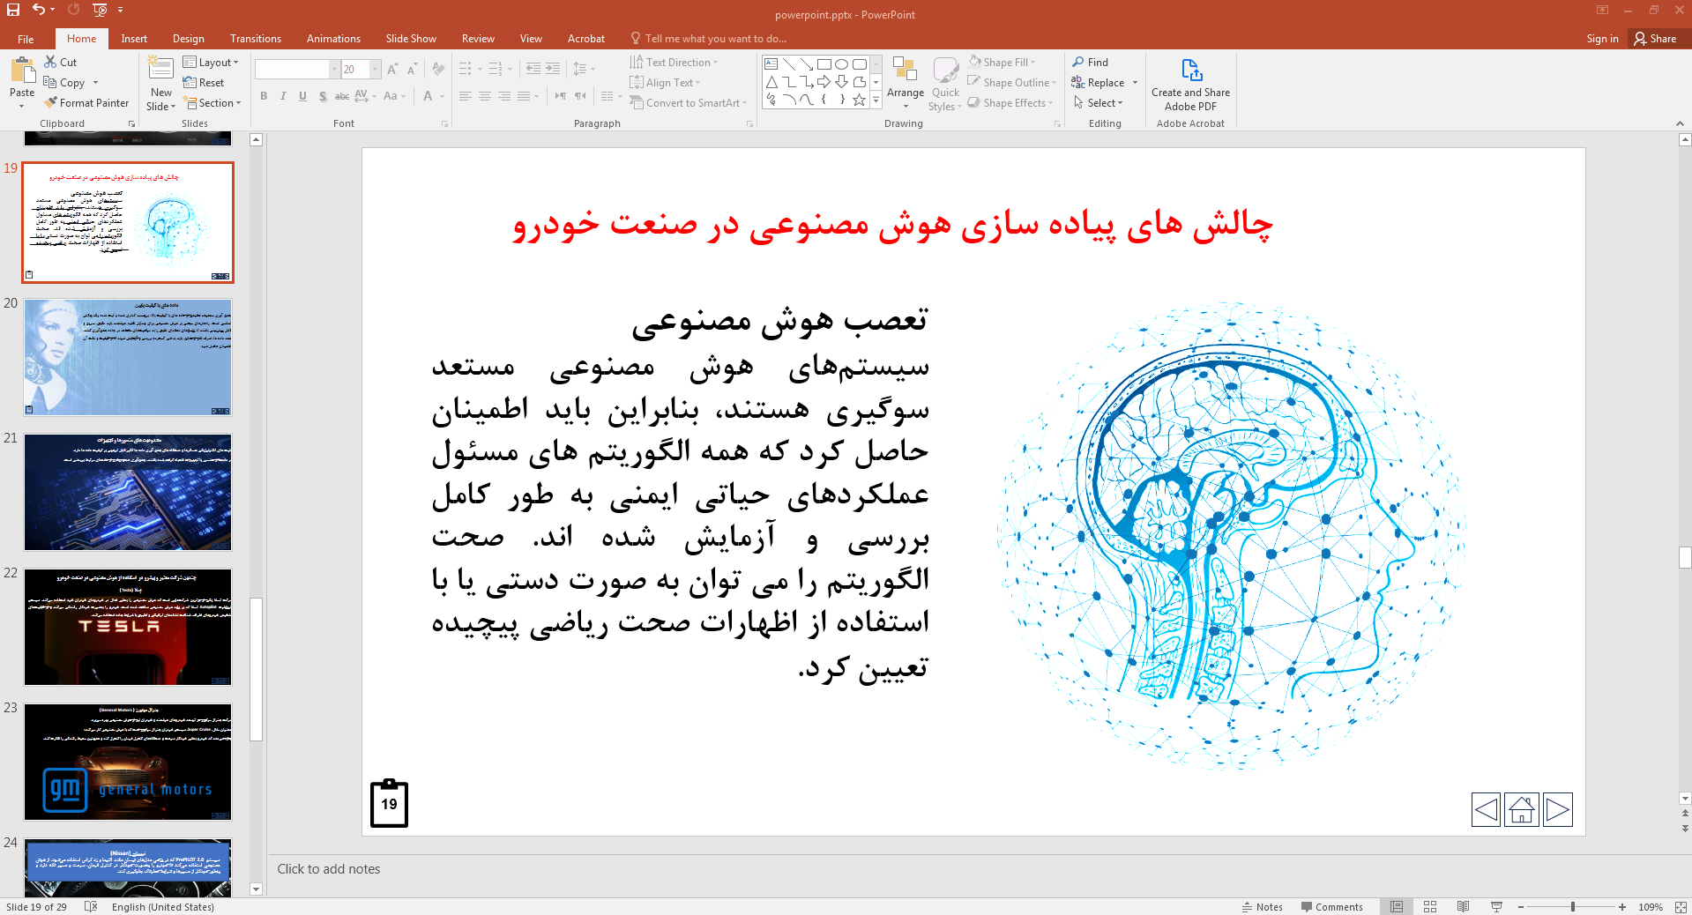Image resolution: width=1692 pixels, height=915 pixels.
Task: Open the Animations tab
Action: coord(333,39)
